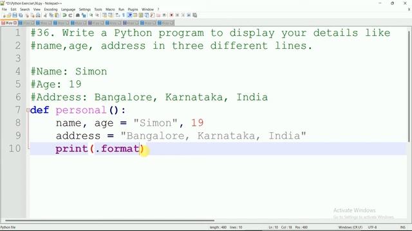This screenshot has height=231, width=412.
Task: Click line number 10 in the margin
Action: [x=14, y=148]
